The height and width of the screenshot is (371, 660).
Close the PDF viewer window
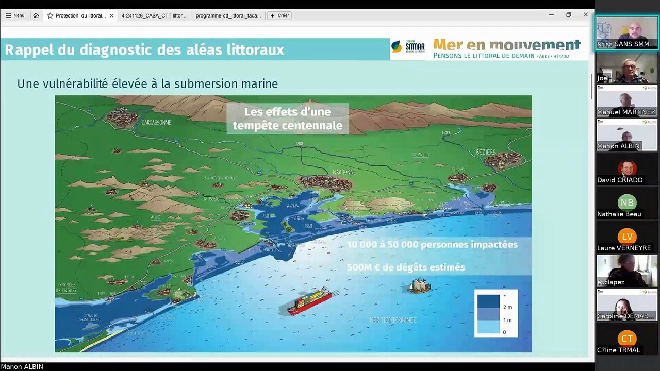[586, 15]
